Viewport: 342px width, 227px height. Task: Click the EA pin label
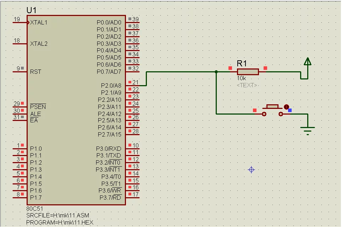(x=34, y=120)
